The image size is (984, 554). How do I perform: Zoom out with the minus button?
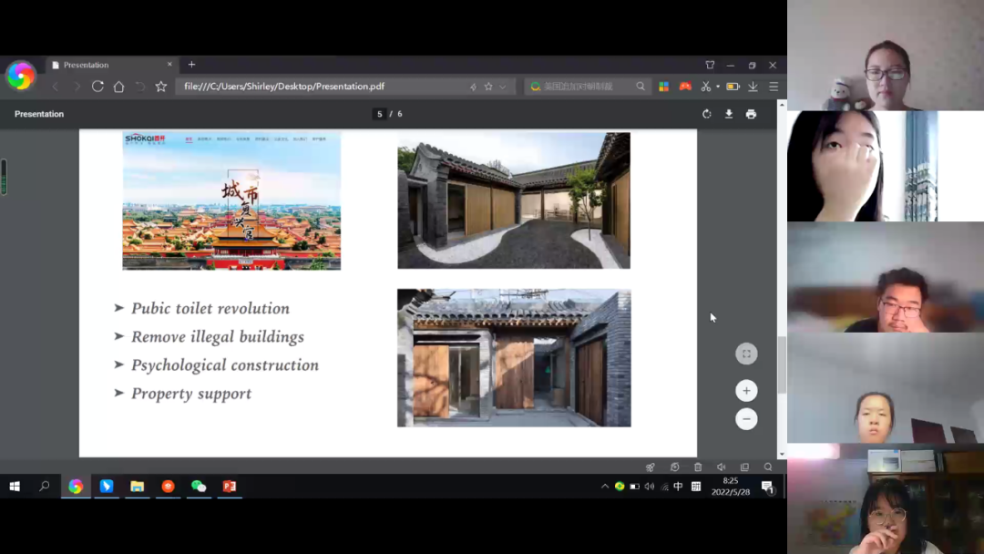coord(746,419)
